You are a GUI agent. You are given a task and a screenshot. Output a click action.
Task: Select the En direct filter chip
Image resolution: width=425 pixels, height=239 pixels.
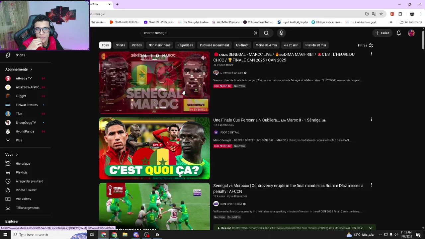point(242,45)
